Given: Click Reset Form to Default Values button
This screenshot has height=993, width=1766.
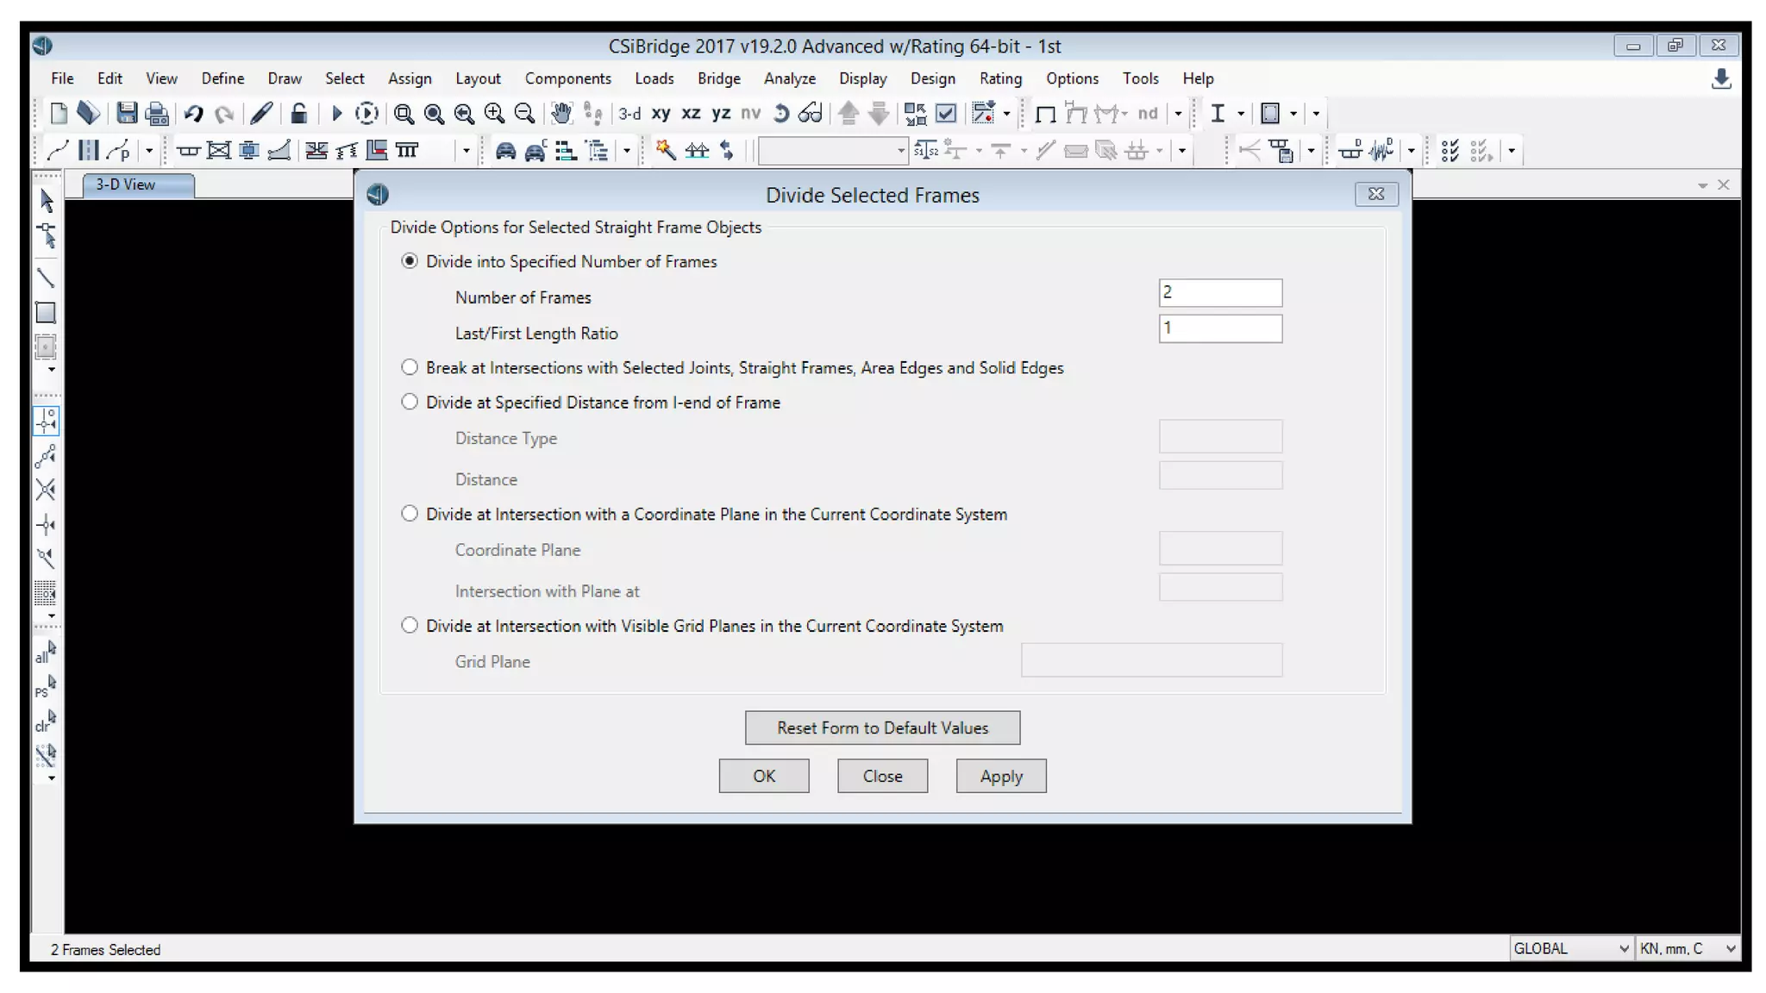Looking at the screenshot, I should point(882,728).
